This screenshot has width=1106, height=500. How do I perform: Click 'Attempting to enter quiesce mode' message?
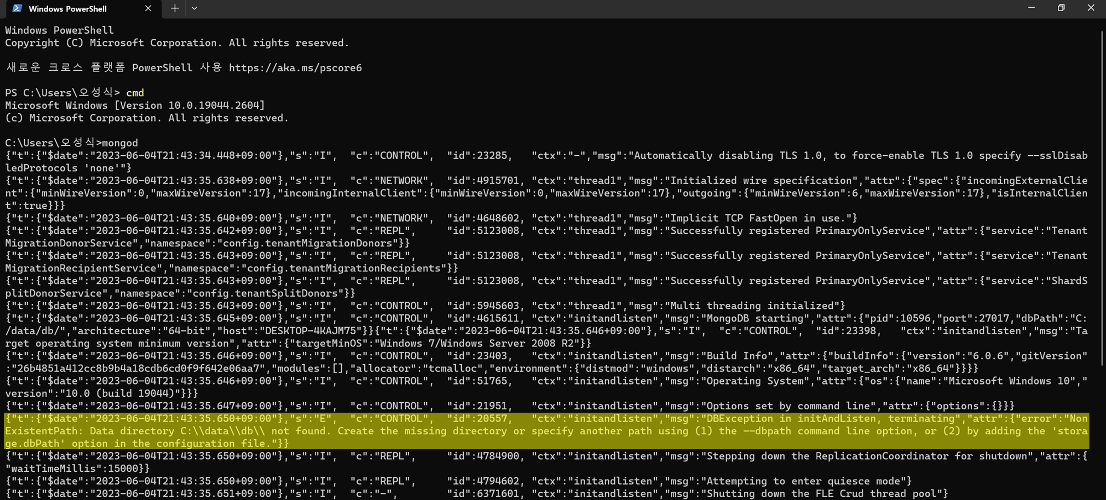[804, 481]
